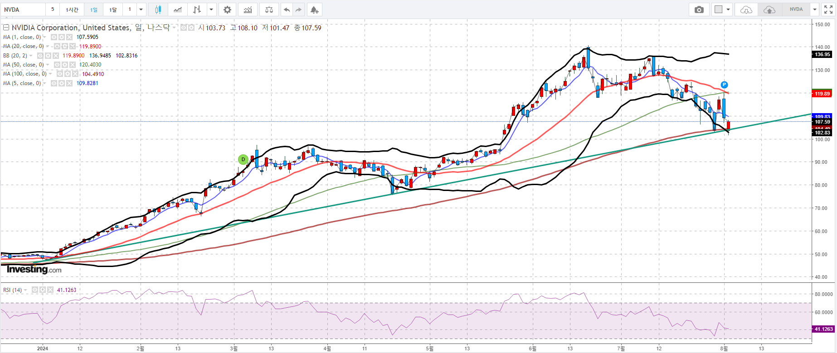The image size is (837, 353).
Task: Enter fullscreen chart mode
Action: 828,10
